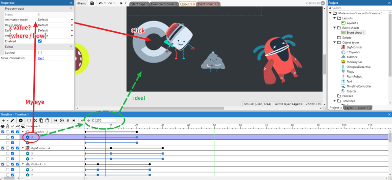Select the Toaster object type
The image size is (392, 180).
[x=351, y=91]
